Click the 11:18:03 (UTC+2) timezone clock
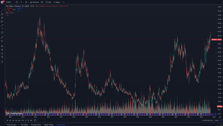The image size is (223, 126). tap(207, 120)
